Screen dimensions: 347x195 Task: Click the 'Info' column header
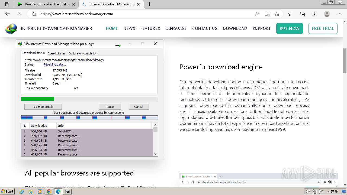[x=104, y=126]
